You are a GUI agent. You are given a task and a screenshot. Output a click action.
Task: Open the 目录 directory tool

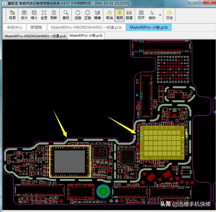tap(12, 15)
